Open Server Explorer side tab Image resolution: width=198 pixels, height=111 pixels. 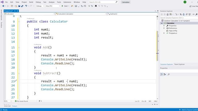point(1,15)
